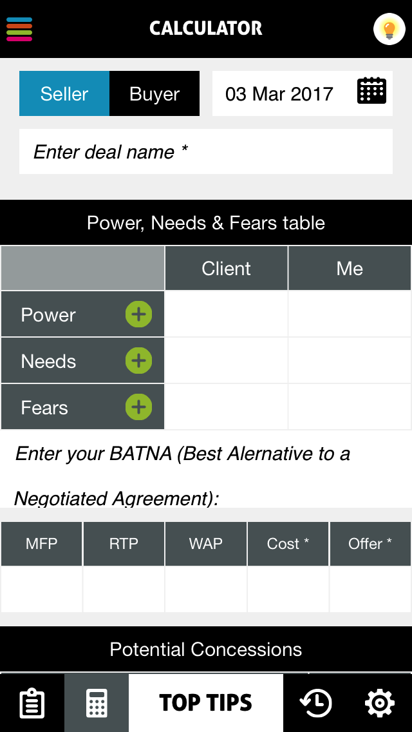Click the Enter deal name field
Screen dimensions: 412x732
click(x=206, y=152)
